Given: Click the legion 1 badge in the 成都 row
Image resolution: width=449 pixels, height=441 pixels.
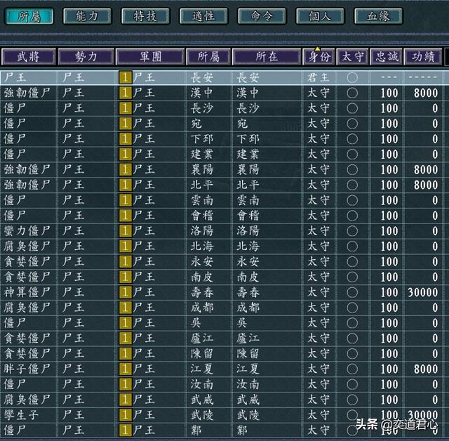Looking at the screenshot, I should click(x=125, y=307).
